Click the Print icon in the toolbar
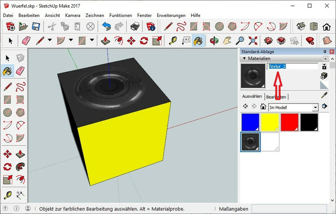The height and width of the screenshot is (214, 336). click(135, 27)
